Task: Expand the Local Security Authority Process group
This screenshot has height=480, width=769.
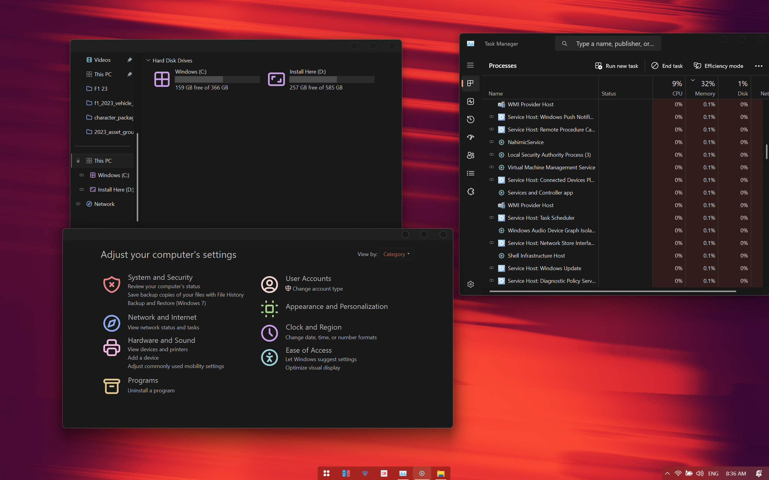Action: tap(492, 155)
